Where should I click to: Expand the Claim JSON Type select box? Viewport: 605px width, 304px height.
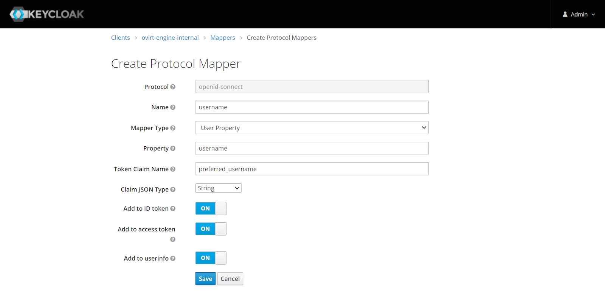point(218,188)
